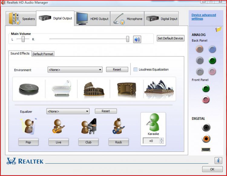
Task: Click the Karaoke key value field
Action: pos(151,141)
